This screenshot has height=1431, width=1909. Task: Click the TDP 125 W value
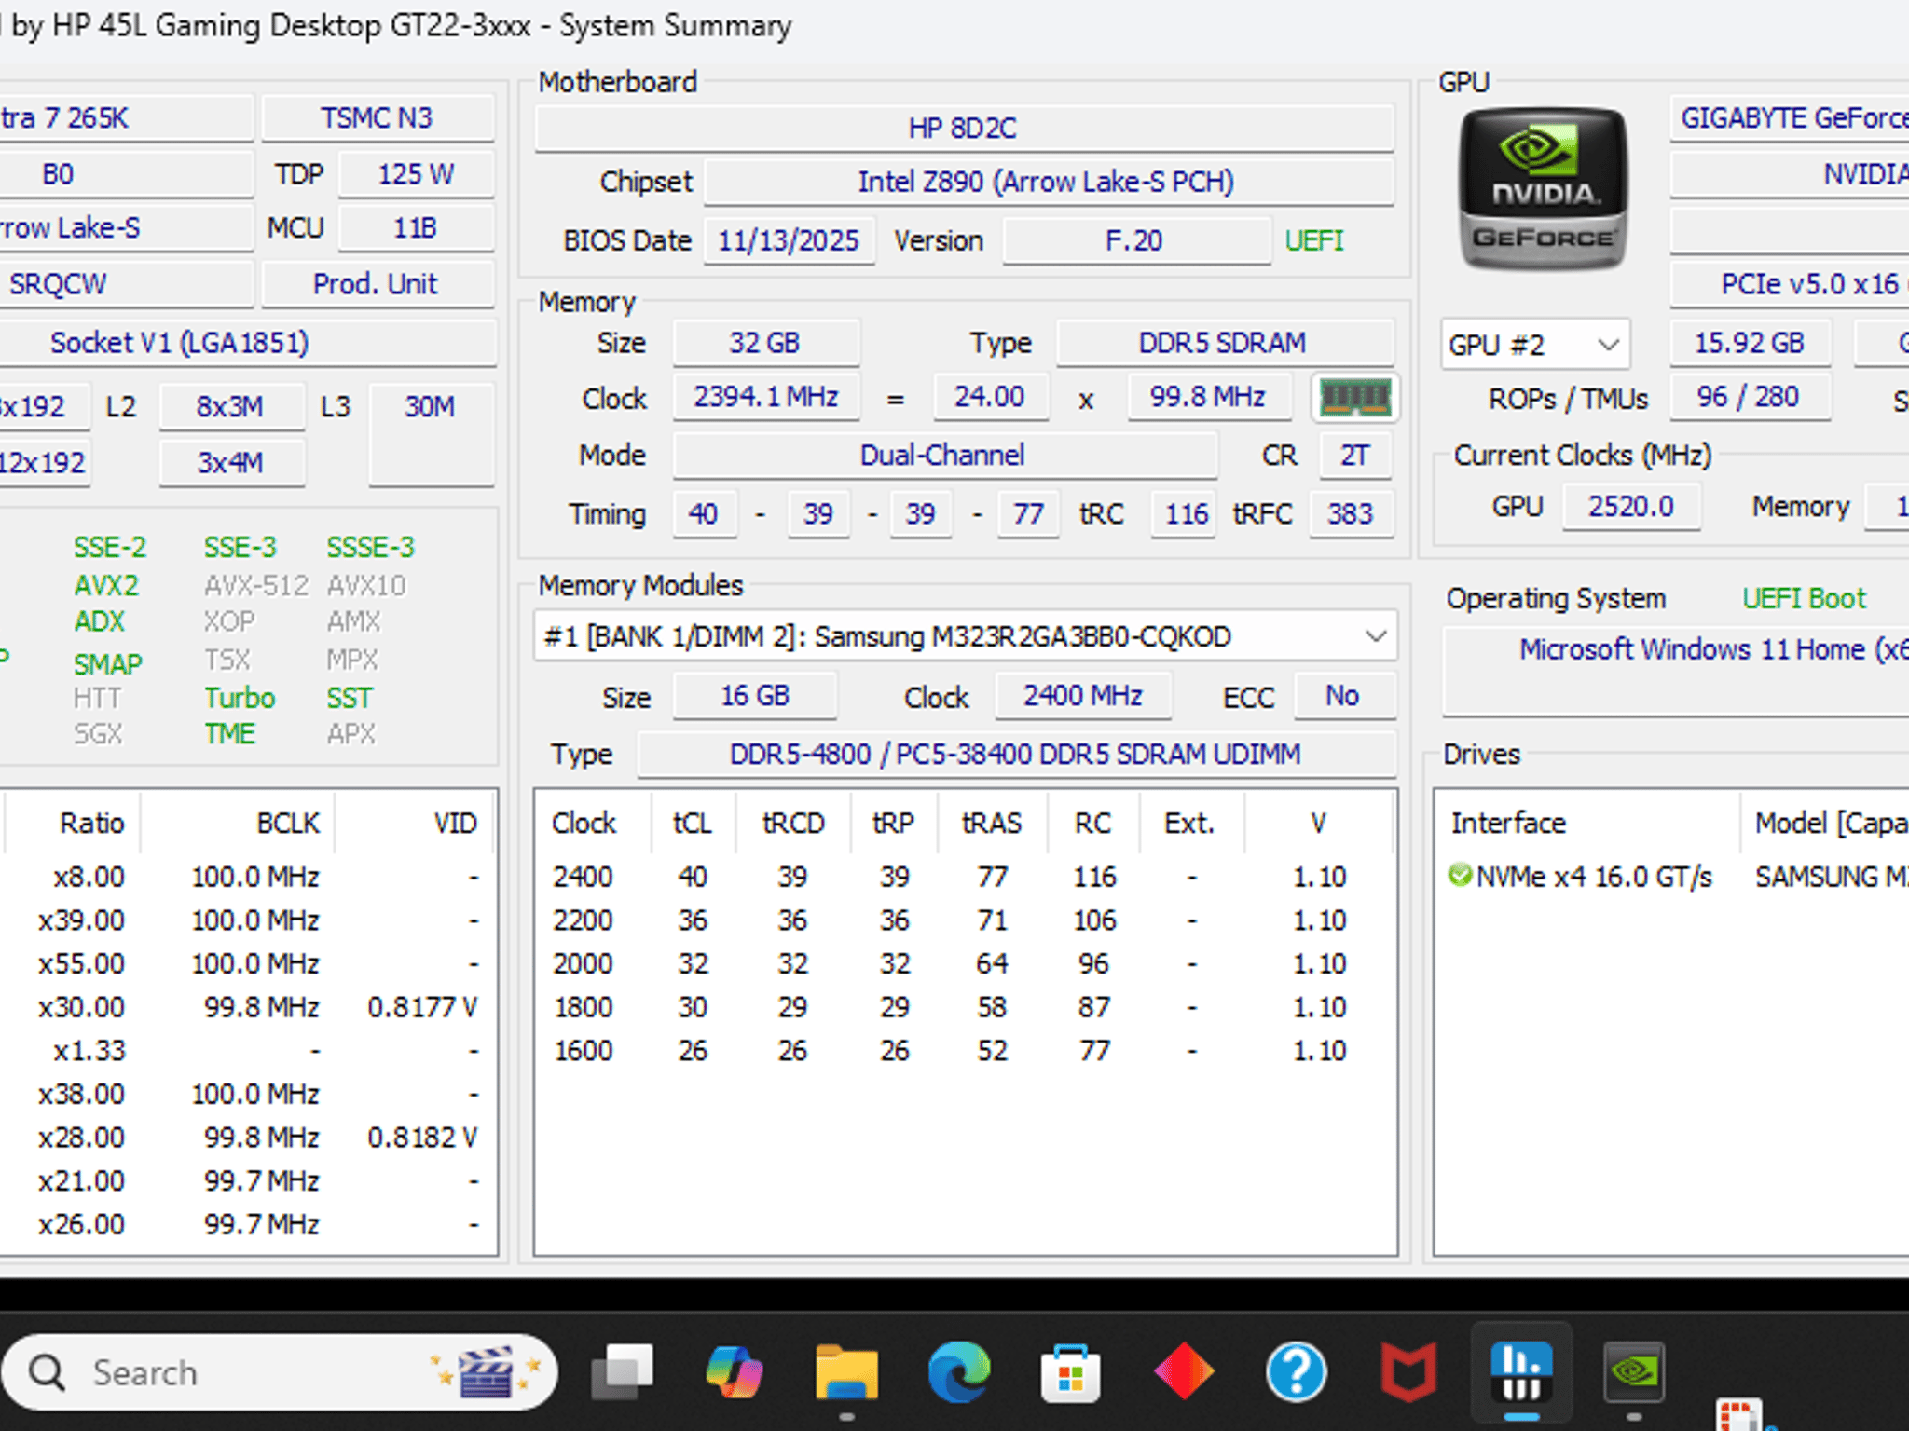click(416, 174)
